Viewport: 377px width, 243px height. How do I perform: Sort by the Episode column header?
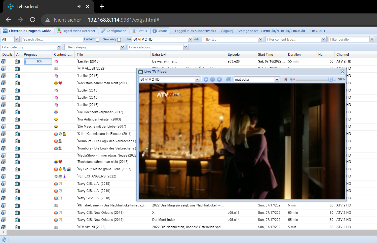coord(241,54)
